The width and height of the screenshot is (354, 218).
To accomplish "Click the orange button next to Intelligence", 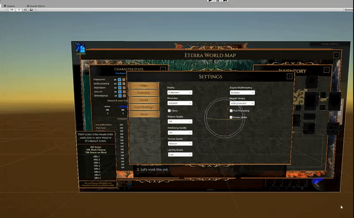I will 124,84.
